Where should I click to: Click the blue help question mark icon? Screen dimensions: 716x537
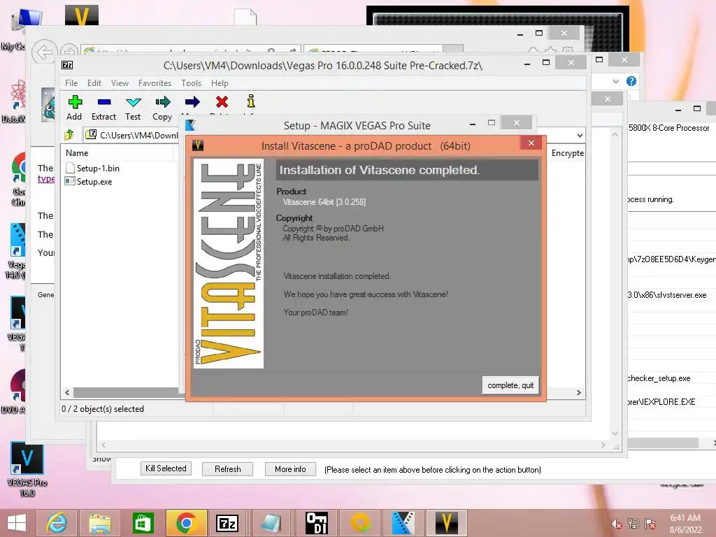click(x=631, y=81)
